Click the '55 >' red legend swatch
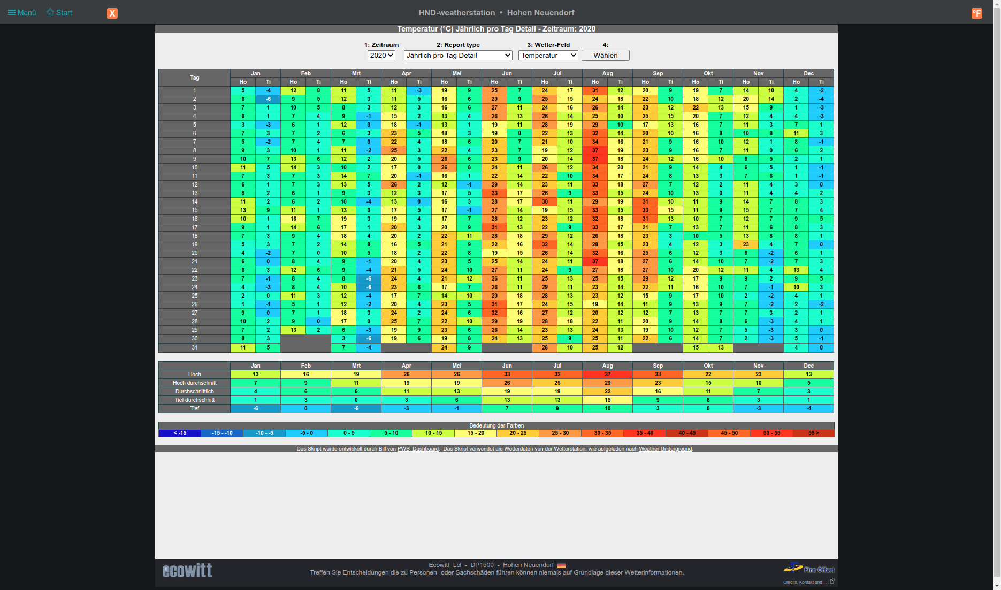 coord(813,433)
